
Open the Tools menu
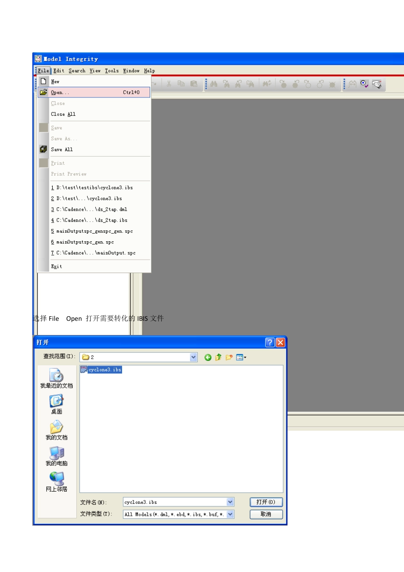112,71
